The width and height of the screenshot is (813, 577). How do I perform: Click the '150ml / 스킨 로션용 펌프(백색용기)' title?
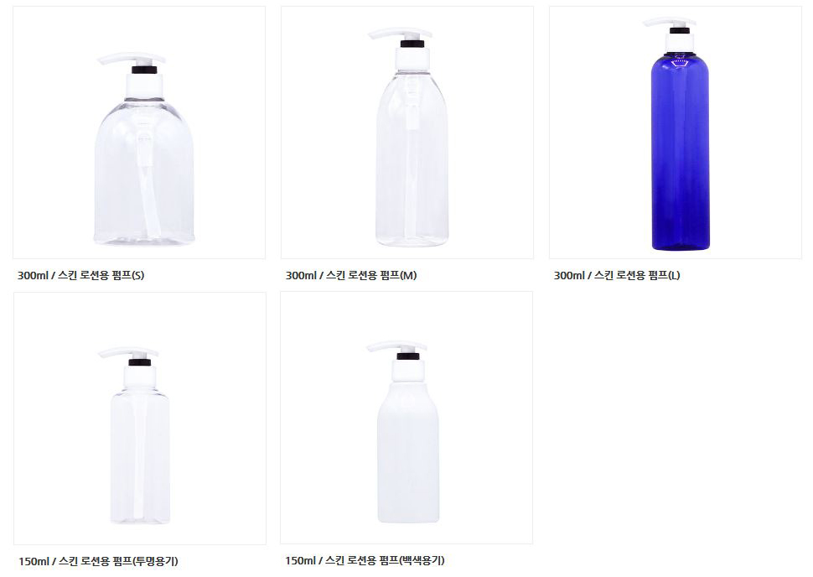(365, 560)
